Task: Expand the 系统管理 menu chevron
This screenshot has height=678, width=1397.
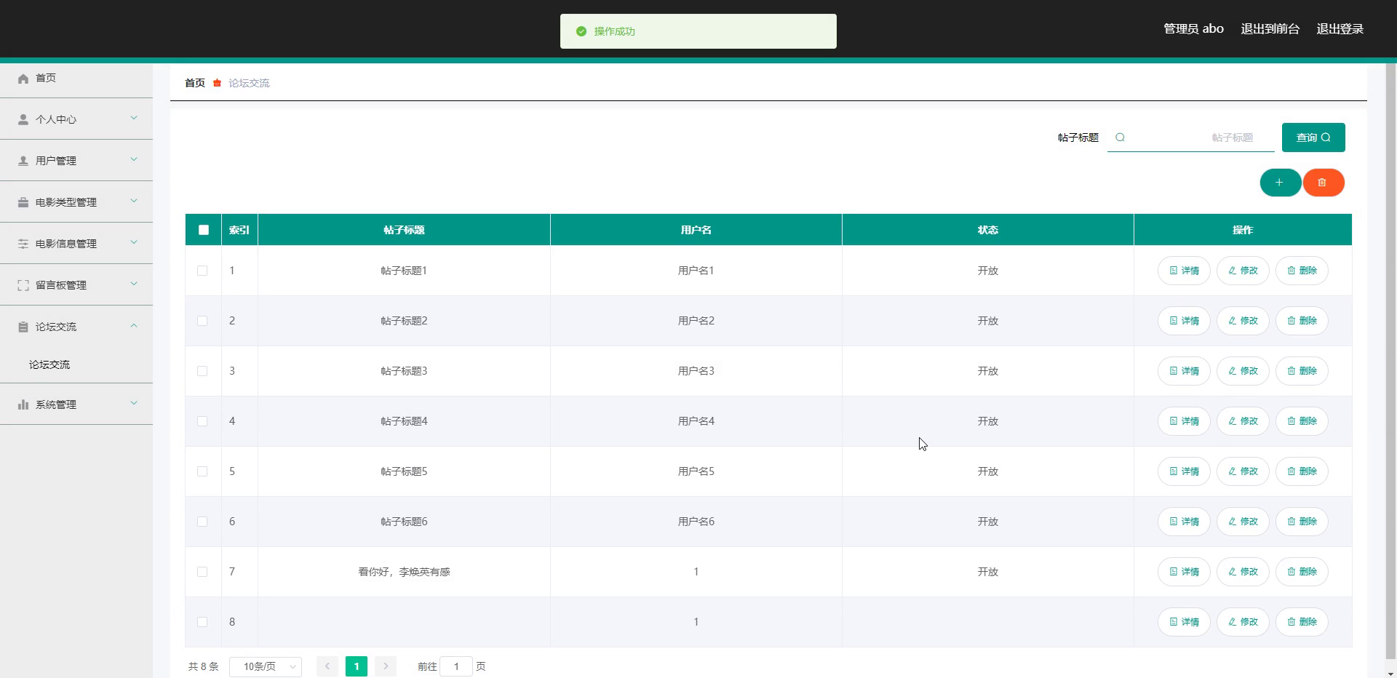Action: point(134,403)
